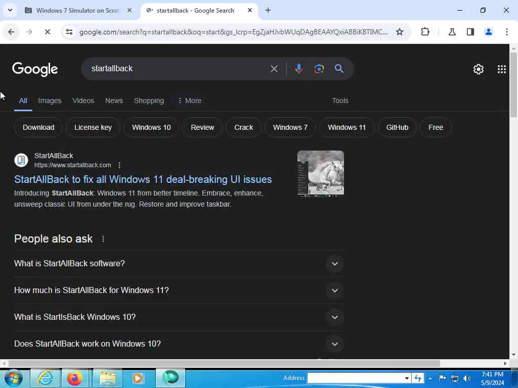
Task: Open the Google apps grid
Action: [x=501, y=69]
